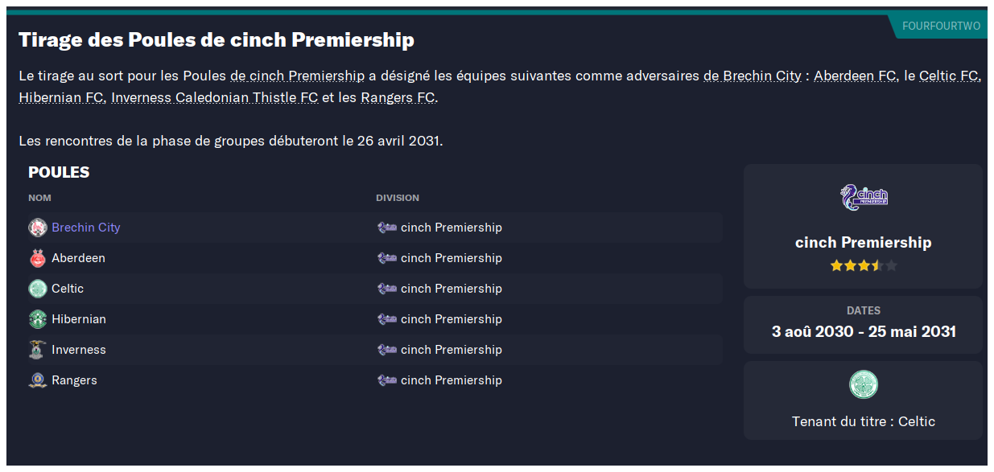Click the Hibernian FC text link
The image size is (994, 472).
pyautogui.click(x=61, y=97)
